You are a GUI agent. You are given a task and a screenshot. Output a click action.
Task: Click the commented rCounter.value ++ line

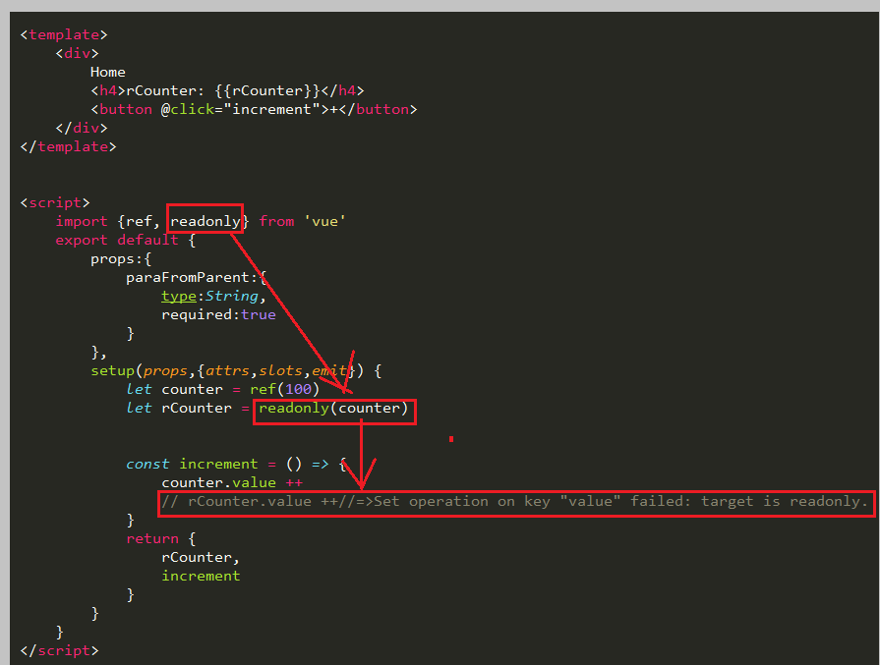click(515, 501)
